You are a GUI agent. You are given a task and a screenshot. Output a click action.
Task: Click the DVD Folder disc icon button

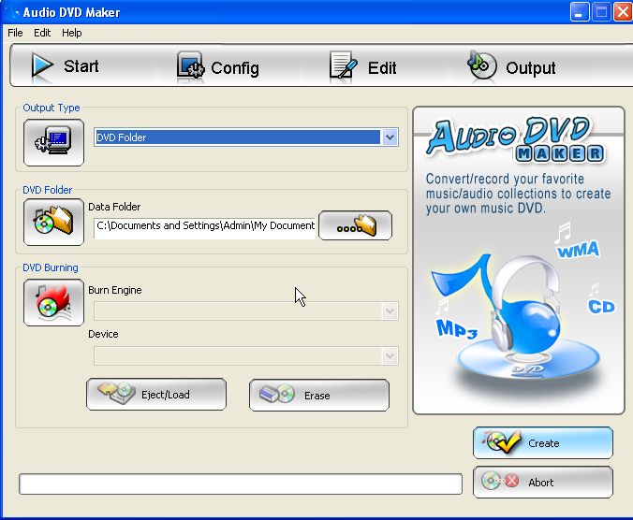53,222
